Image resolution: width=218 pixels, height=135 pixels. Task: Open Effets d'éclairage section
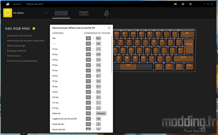[x=16, y=46]
